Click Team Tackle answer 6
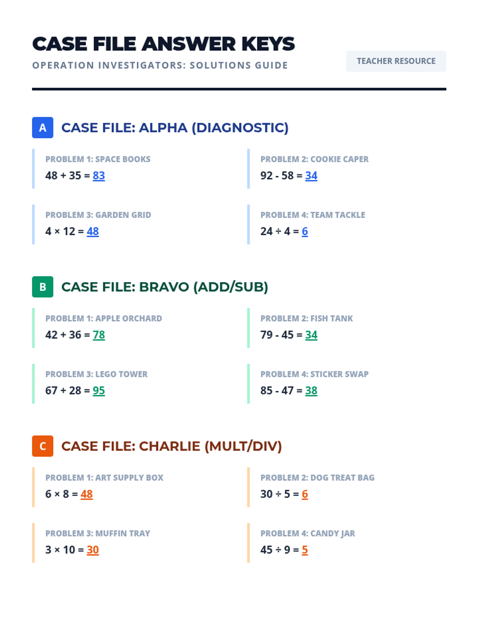Image resolution: width=478 pixels, height=637 pixels. [305, 231]
